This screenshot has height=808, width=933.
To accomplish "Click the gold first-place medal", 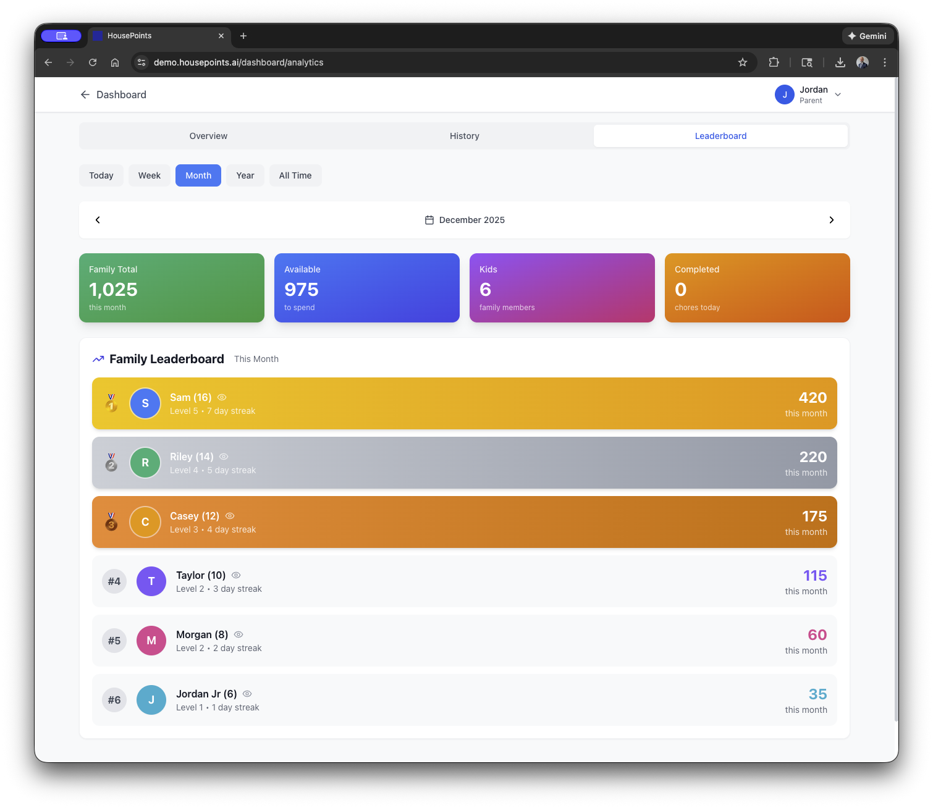I will pos(111,403).
